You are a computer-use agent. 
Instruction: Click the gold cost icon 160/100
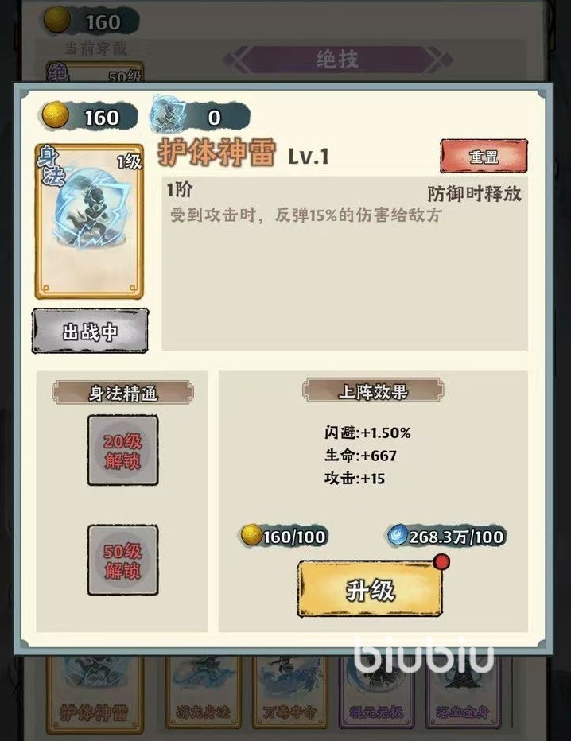(251, 535)
